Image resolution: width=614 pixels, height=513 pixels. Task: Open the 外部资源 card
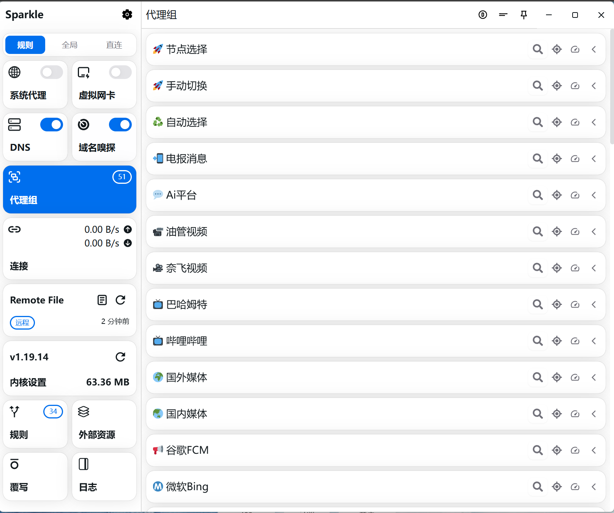pos(104,424)
